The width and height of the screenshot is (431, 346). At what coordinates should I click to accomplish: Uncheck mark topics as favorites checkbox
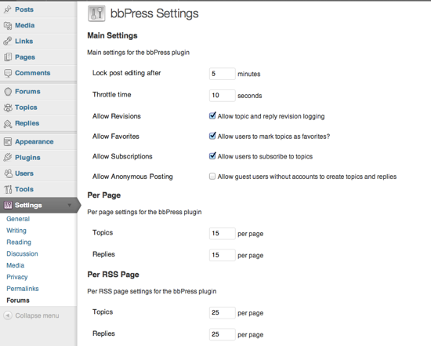pyautogui.click(x=212, y=136)
